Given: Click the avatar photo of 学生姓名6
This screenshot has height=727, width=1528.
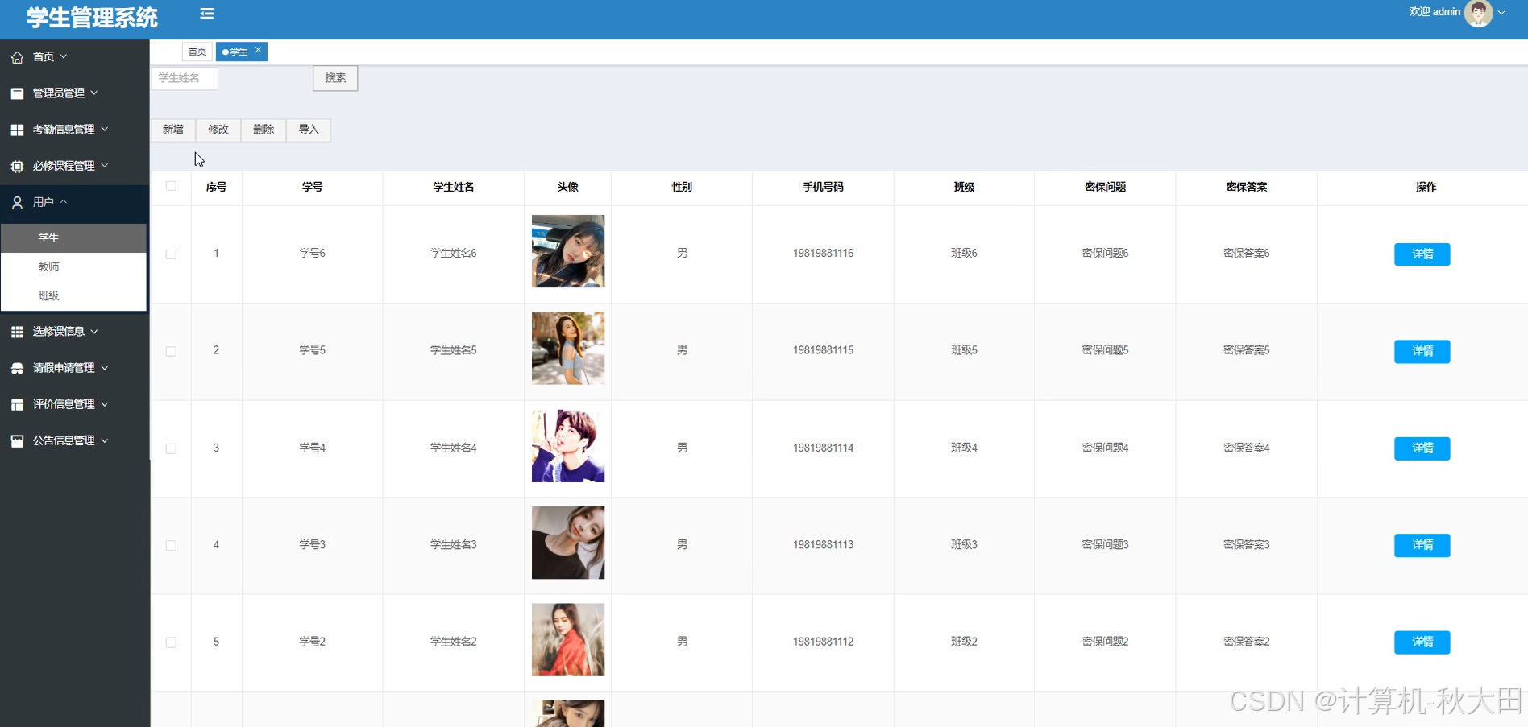Looking at the screenshot, I should [568, 251].
